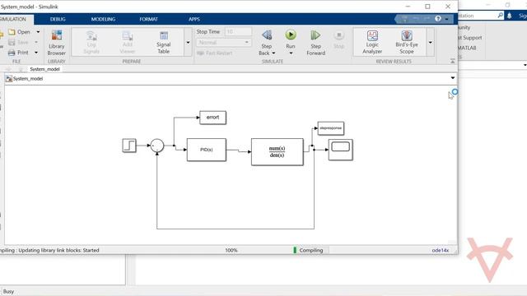This screenshot has width=527, height=296.
Task: Expand the Save dropdown arrow
Action: [36, 42]
